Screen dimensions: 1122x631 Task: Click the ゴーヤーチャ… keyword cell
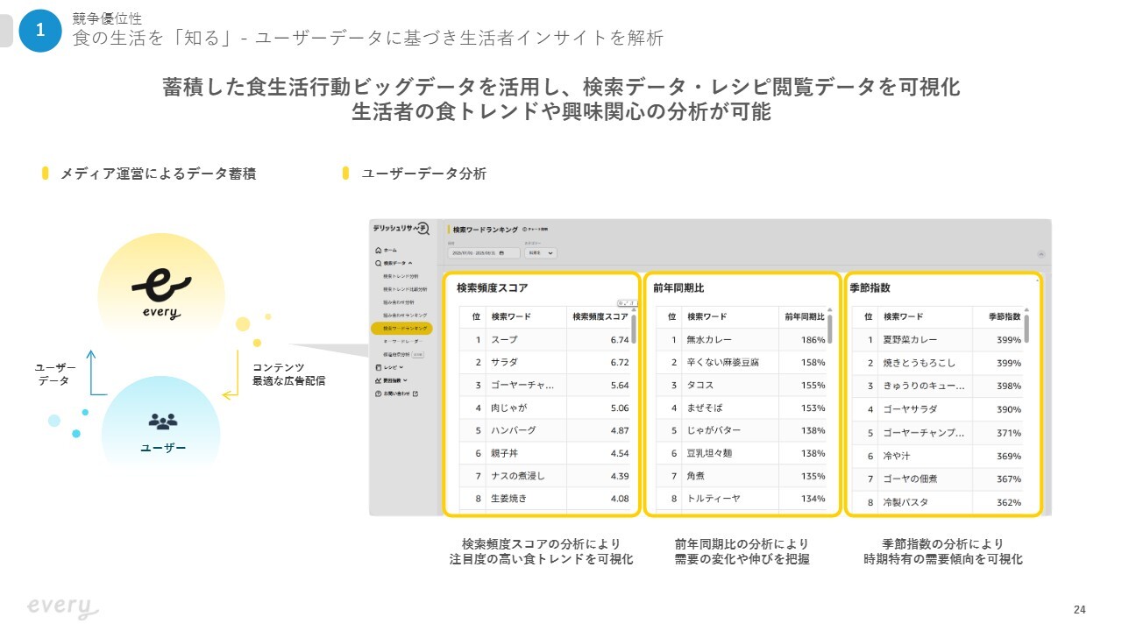point(522,385)
